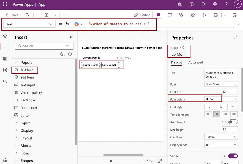The width and height of the screenshot is (243, 164).
Task: Toggle strikethrough font style
Action: [232, 107]
